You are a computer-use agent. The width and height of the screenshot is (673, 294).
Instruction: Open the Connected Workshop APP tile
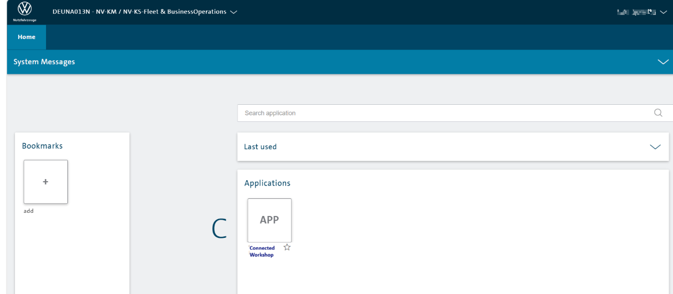[x=270, y=220]
